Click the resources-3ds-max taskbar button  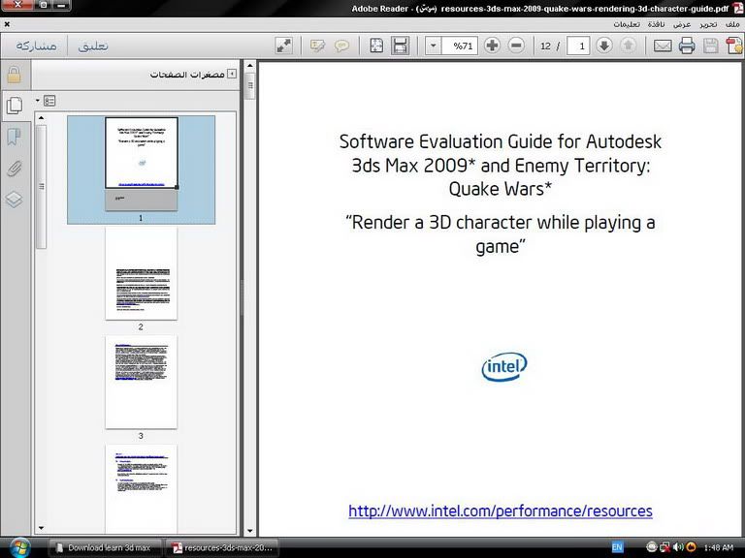tap(221, 547)
